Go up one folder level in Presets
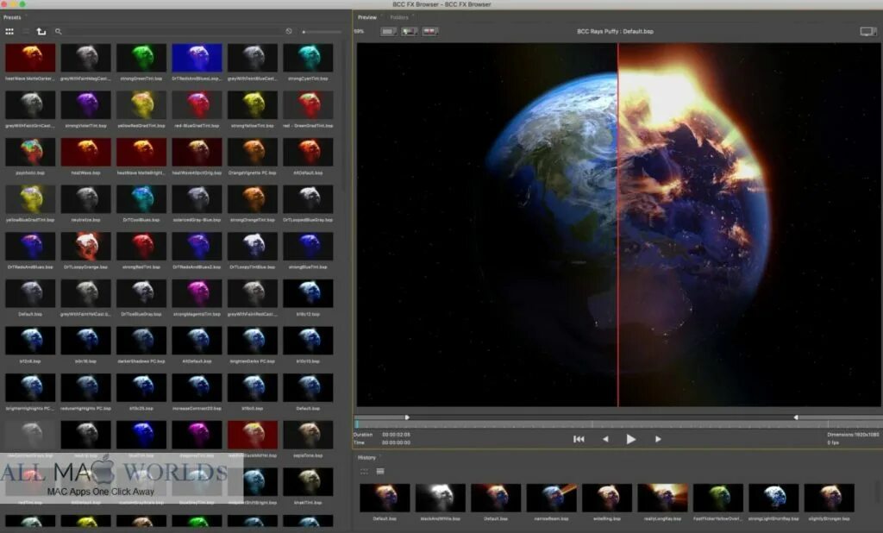The height and width of the screenshot is (533, 883). coord(41,32)
